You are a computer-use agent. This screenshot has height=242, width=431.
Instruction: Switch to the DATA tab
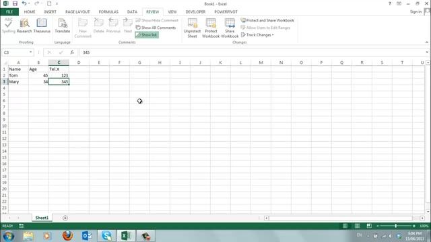132,12
